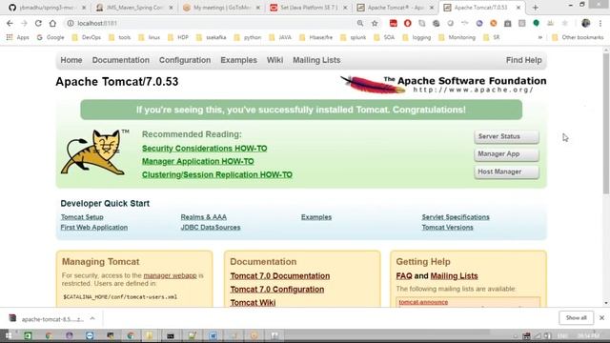Open the linux bookmark folder

click(x=150, y=37)
